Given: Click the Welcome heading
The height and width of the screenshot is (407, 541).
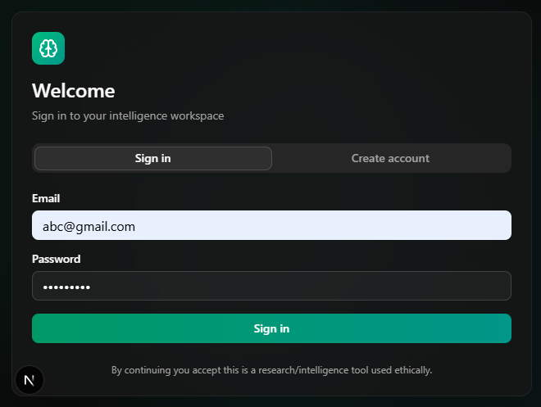Looking at the screenshot, I should click(x=74, y=91).
